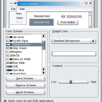102x102 pixels.
Task: Click the scheme list scrollbar handle
Action: pyautogui.click(x=44, y=45)
